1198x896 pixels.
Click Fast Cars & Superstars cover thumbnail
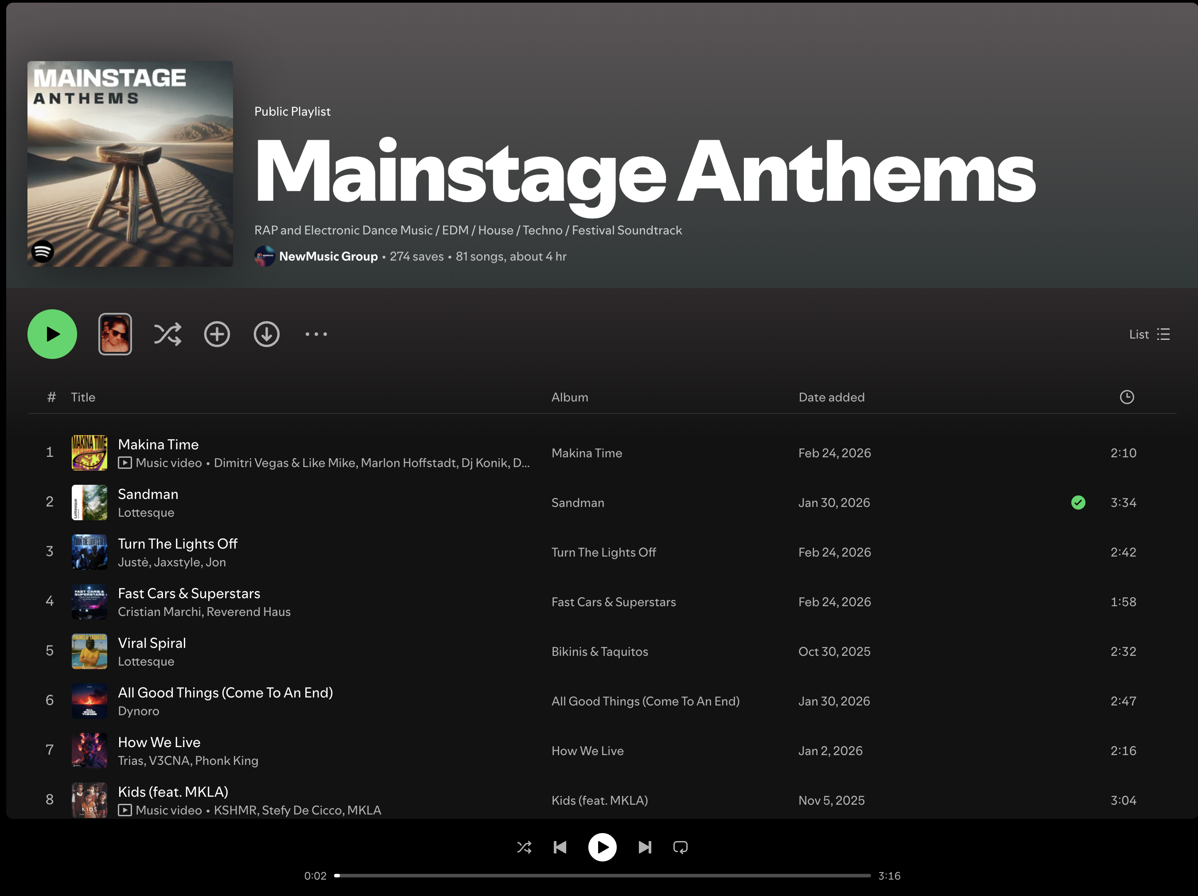(x=89, y=602)
